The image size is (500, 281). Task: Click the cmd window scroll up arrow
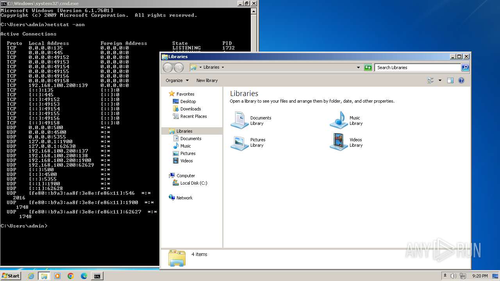[254, 11]
